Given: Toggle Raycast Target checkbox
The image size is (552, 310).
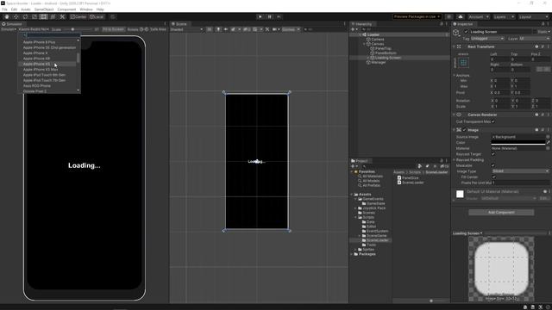Looking at the screenshot, I should pyautogui.click(x=493, y=154).
